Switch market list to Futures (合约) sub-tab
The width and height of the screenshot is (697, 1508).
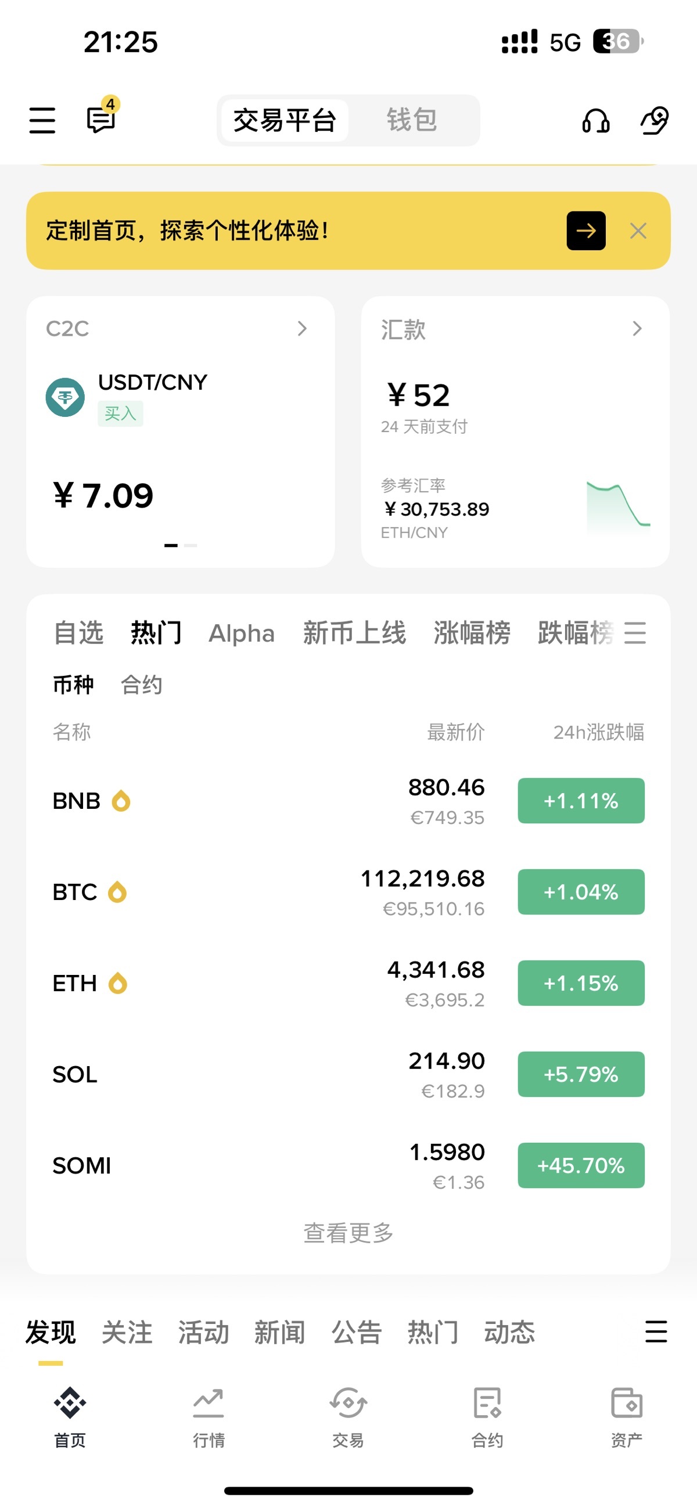pyautogui.click(x=141, y=685)
